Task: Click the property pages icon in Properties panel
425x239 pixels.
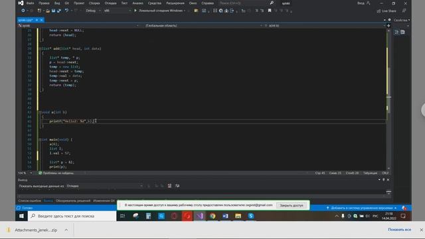Action: click(403, 32)
